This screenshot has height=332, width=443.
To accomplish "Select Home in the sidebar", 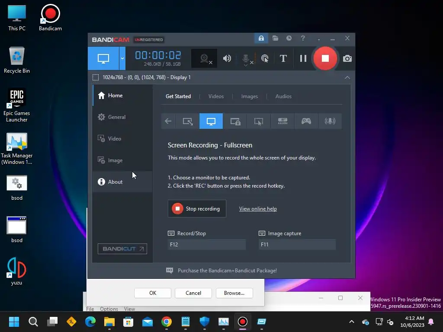I will pyautogui.click(x=122, y=96).
